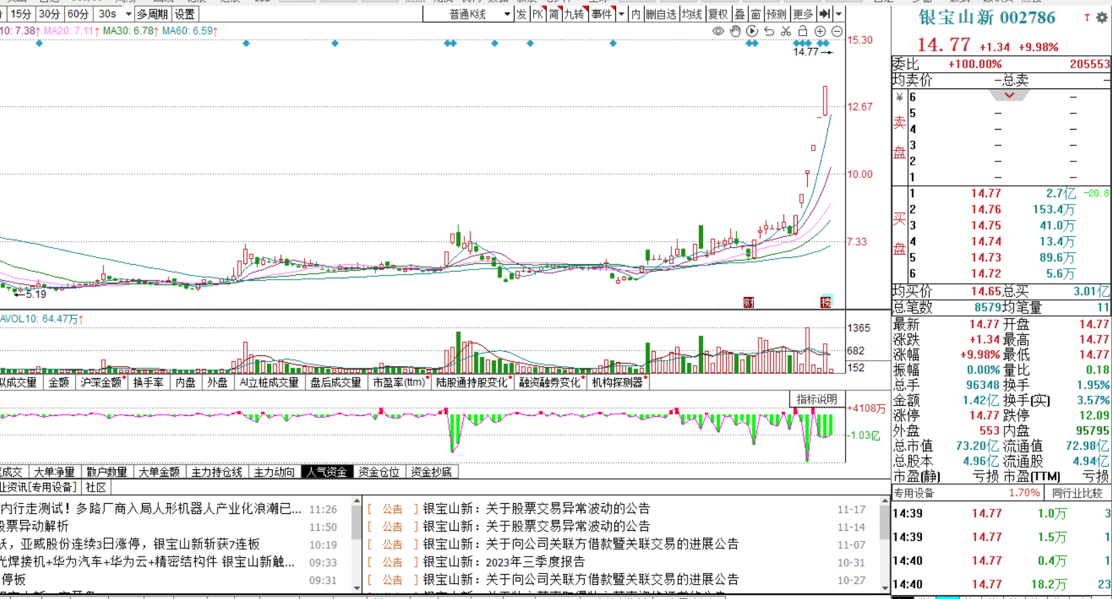Screen dimensions: 1112x599
Task: Select the 金额 indicator tab
Action: [59, 382]
